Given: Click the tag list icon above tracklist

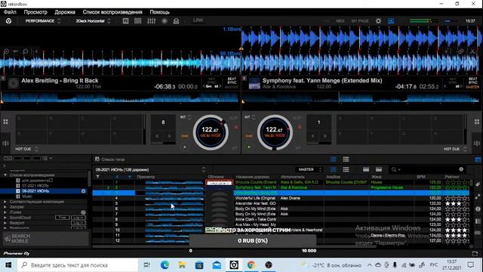Looking at the screenshot, I should [97, 159].
